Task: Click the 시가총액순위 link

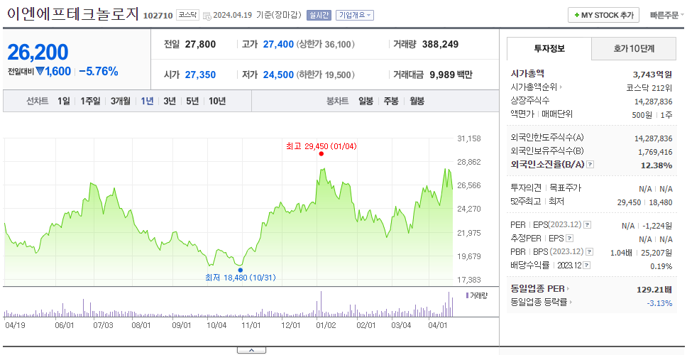Action: pyautogui.click(x=534, y=87)
